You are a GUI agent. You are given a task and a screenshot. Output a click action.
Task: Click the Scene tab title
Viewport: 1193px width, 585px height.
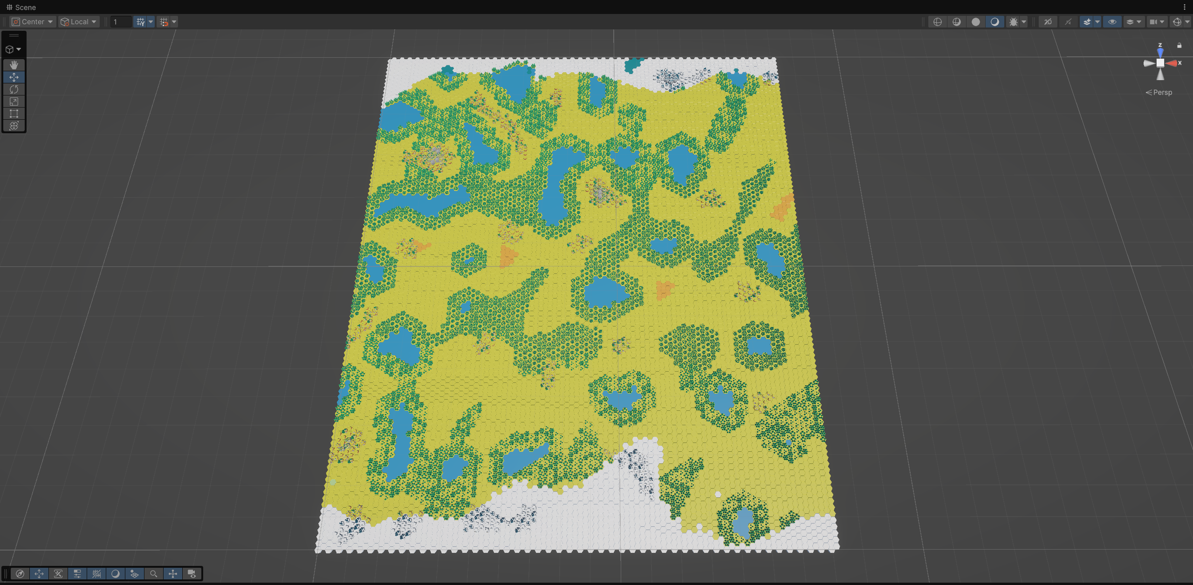point(24,7)
